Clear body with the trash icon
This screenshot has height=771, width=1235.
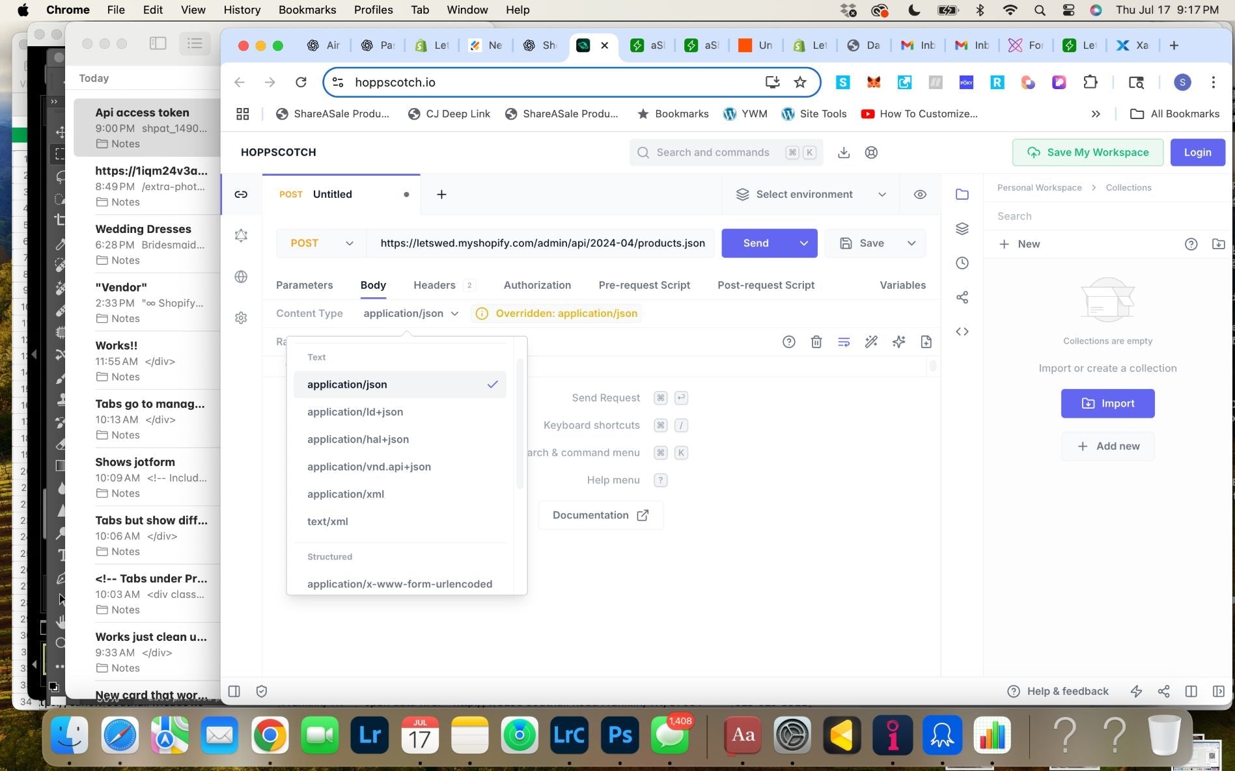pyautogui.click(x=816, y=342)
